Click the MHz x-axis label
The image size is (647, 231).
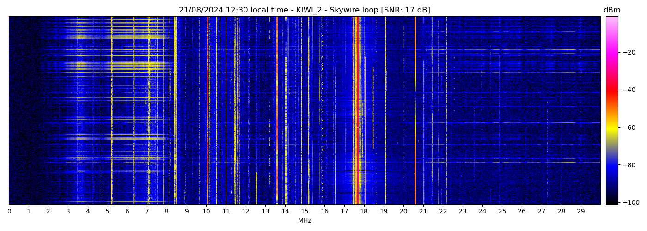305,221
